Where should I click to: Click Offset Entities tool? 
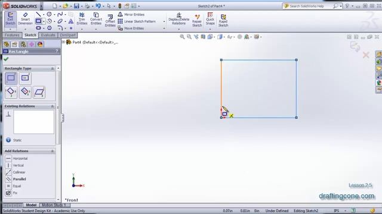coord(110,21)
